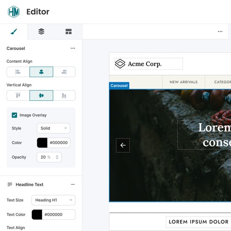Screen dimensions: 231x231
Task: Uncheck the Image Overlay checkbox
Action: pos(14,115)
